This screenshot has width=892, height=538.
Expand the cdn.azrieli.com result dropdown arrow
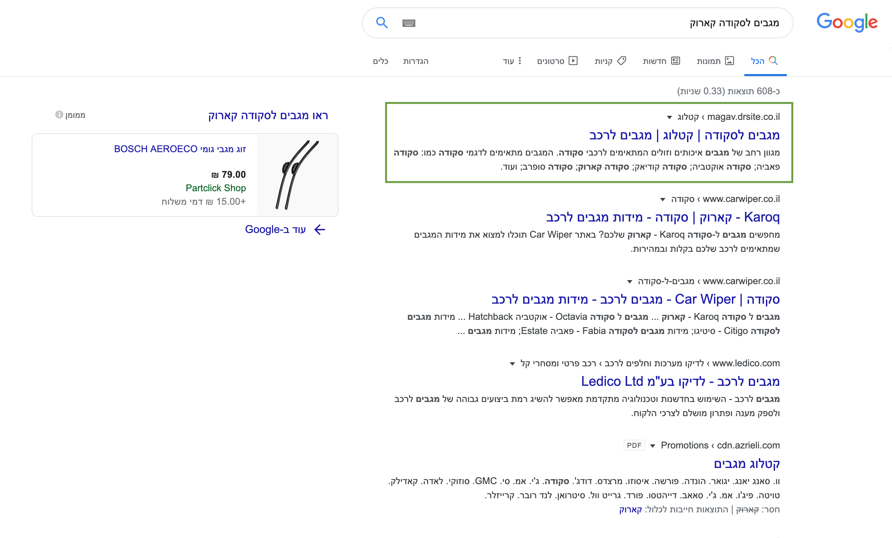[653, 446]
